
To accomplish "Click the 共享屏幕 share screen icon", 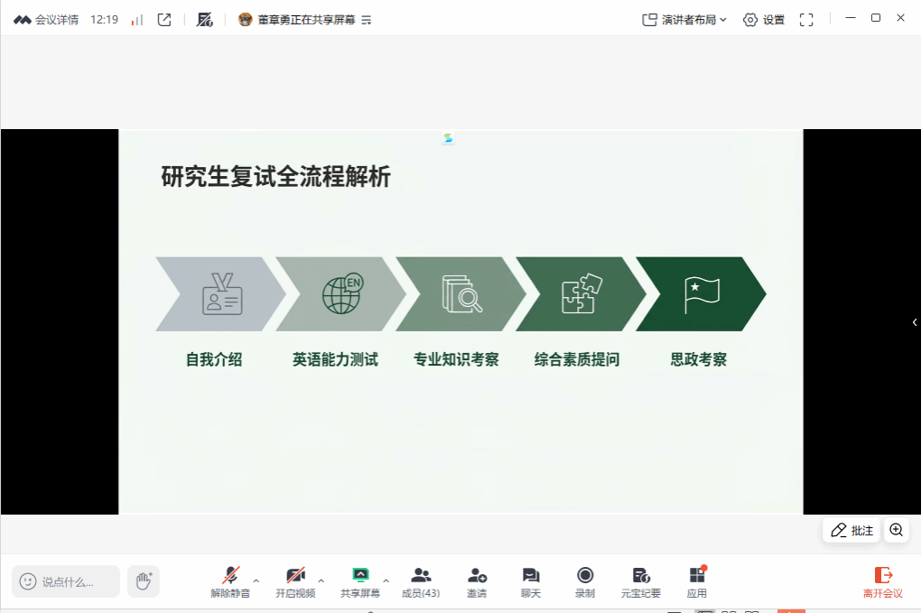I will (x=360, y=581).
